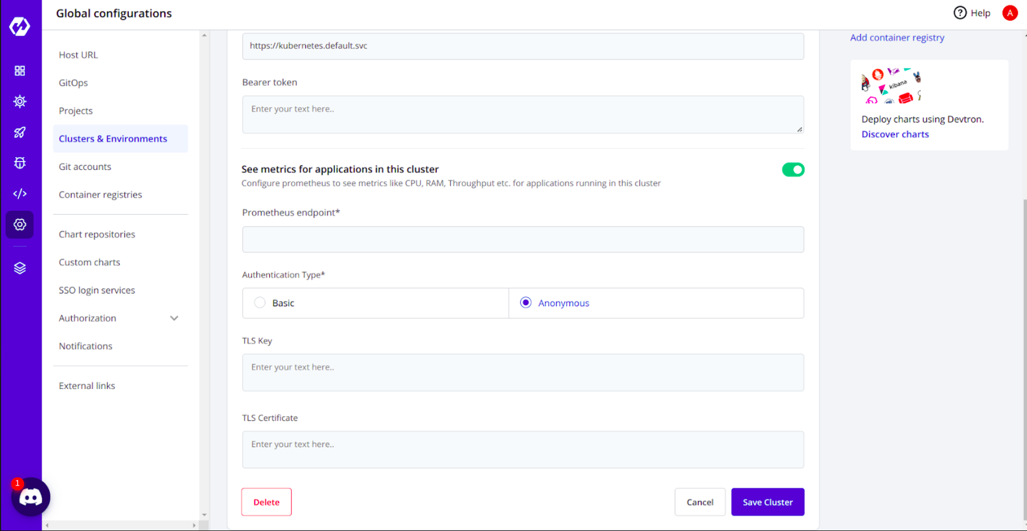
Task: Open the code brackets icon in sidebar
Action: pyautogui.click(x=20, y=194)
